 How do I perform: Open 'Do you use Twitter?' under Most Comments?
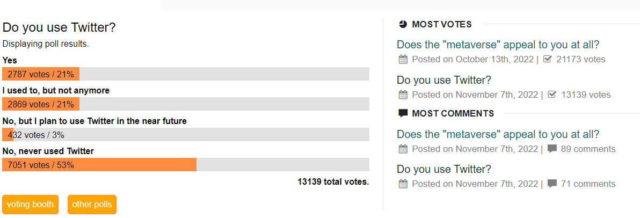tap(443, 169)
